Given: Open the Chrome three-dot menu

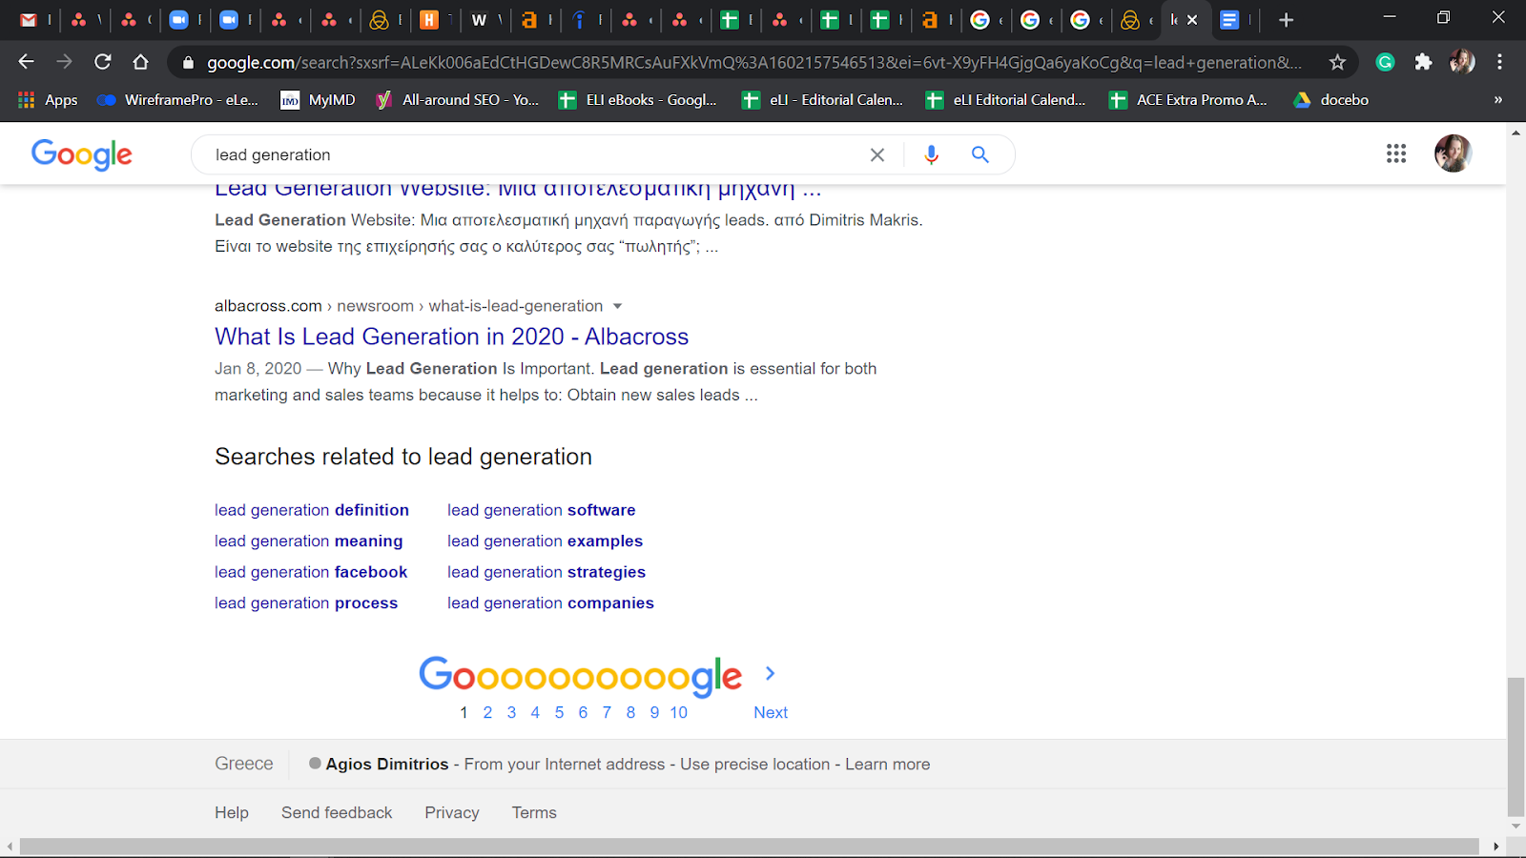Looking at the screenshot, I should pyautogui.click(x=1499, y=62).
